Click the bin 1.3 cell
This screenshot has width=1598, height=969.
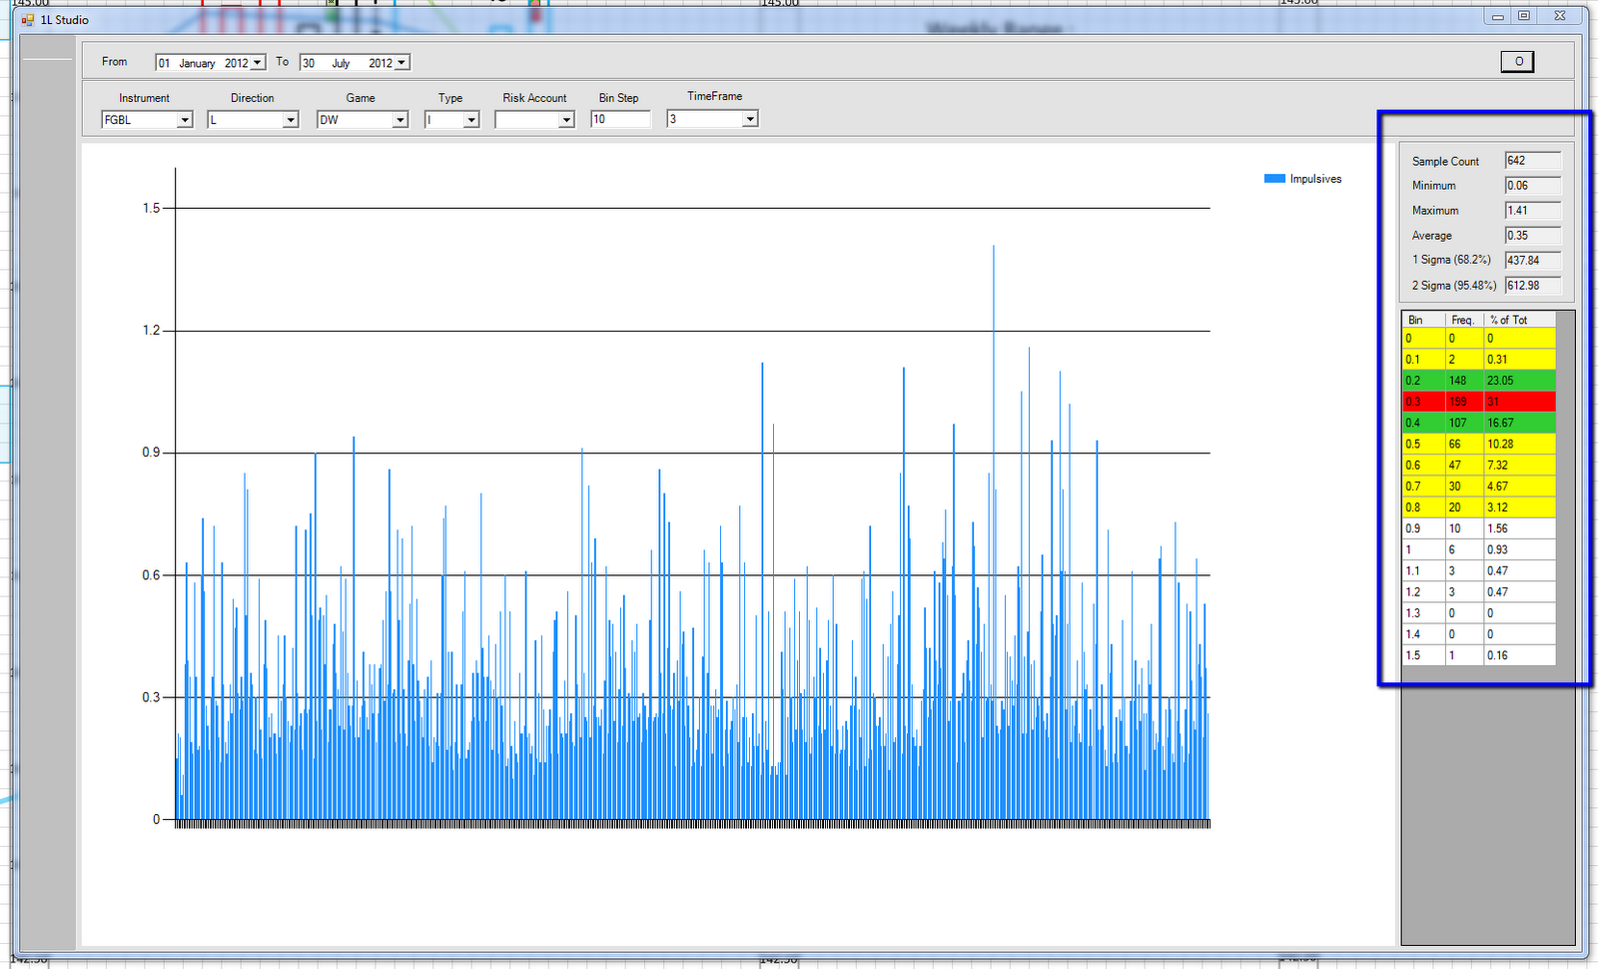click(x=1425, y=613)
